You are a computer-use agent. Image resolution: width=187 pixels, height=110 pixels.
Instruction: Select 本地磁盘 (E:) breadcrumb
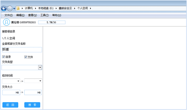click(x=46, y=8)
